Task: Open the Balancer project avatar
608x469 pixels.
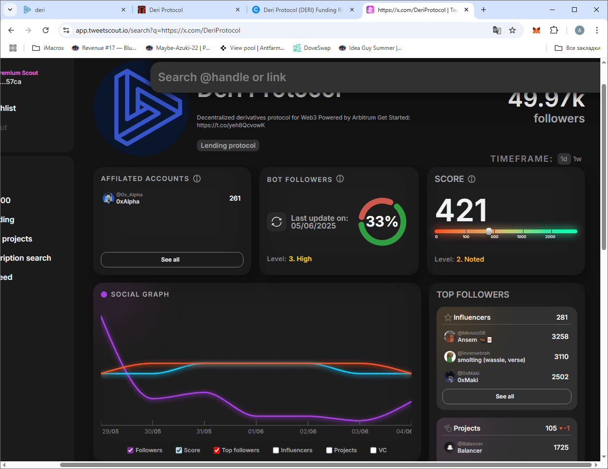Action: point(450,447)
